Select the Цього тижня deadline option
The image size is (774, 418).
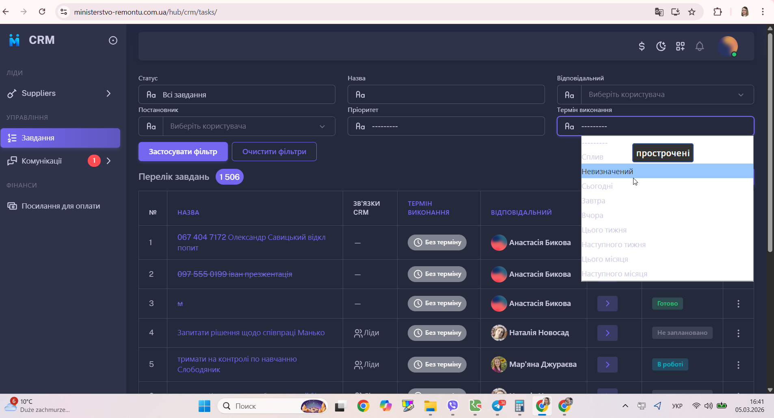(667, 230)
